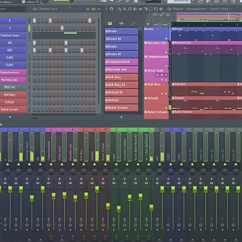Select Marimba Like pattern in picker
This screenshot has width=242, height=242.
point(121,69)
